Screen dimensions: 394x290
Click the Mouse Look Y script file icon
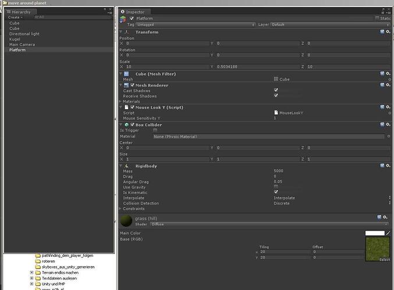(126, 108)
